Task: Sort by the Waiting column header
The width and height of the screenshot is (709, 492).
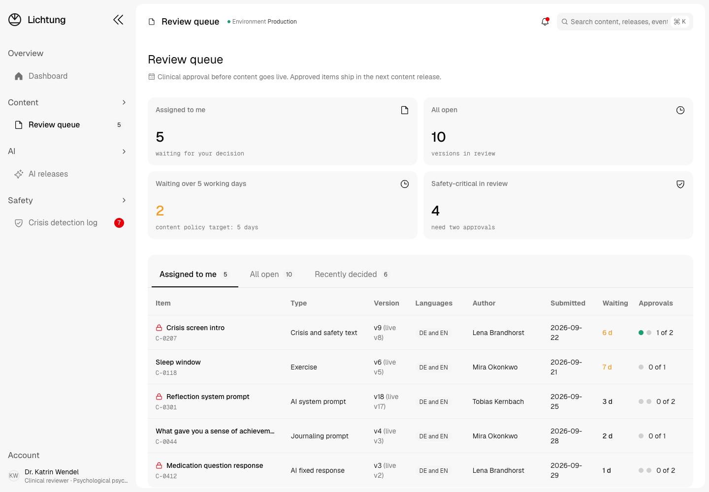Action: click(x=615, y=303)
